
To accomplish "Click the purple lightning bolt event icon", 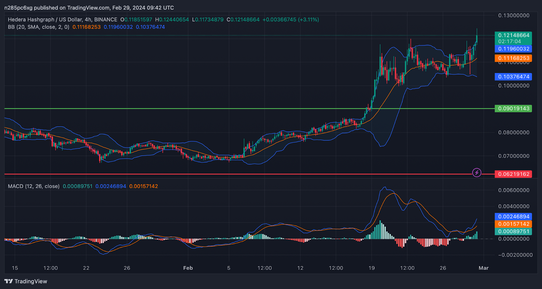I will pyautogui.click(x=477, y=173).
